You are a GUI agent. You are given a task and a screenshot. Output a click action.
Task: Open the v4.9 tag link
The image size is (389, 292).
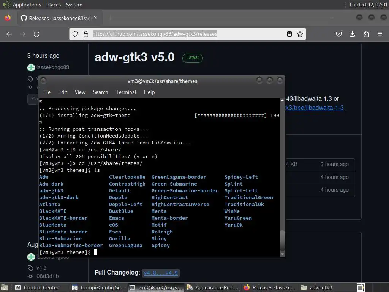[x=41, y=268]
